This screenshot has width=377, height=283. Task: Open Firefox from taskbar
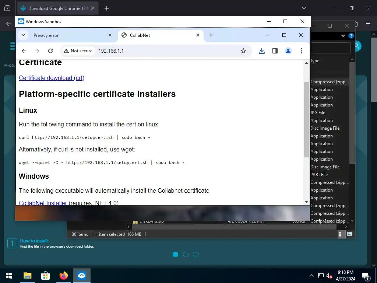[x=63, y=276]
